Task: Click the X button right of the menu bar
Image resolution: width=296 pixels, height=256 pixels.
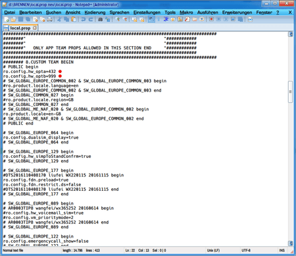Action: coord(290,13)
